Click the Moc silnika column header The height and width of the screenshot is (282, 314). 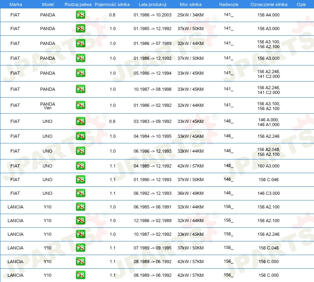(x=191, y=4)
